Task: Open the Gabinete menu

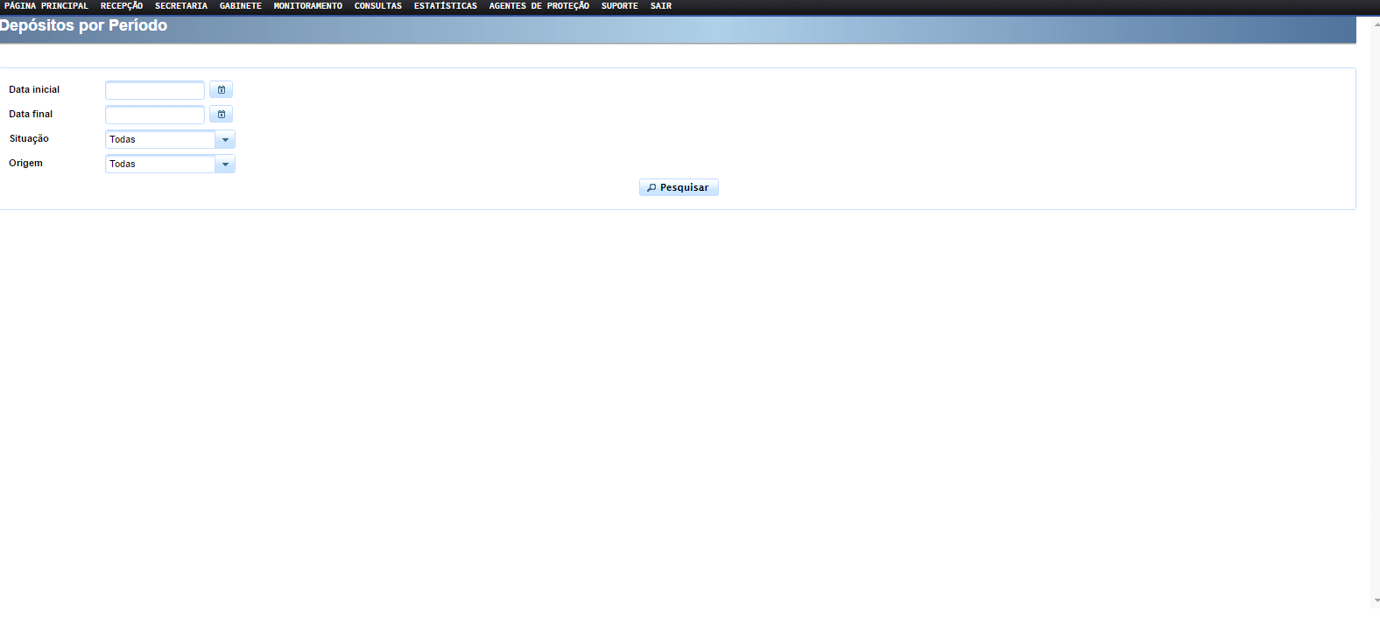Action: click(241, 6)
